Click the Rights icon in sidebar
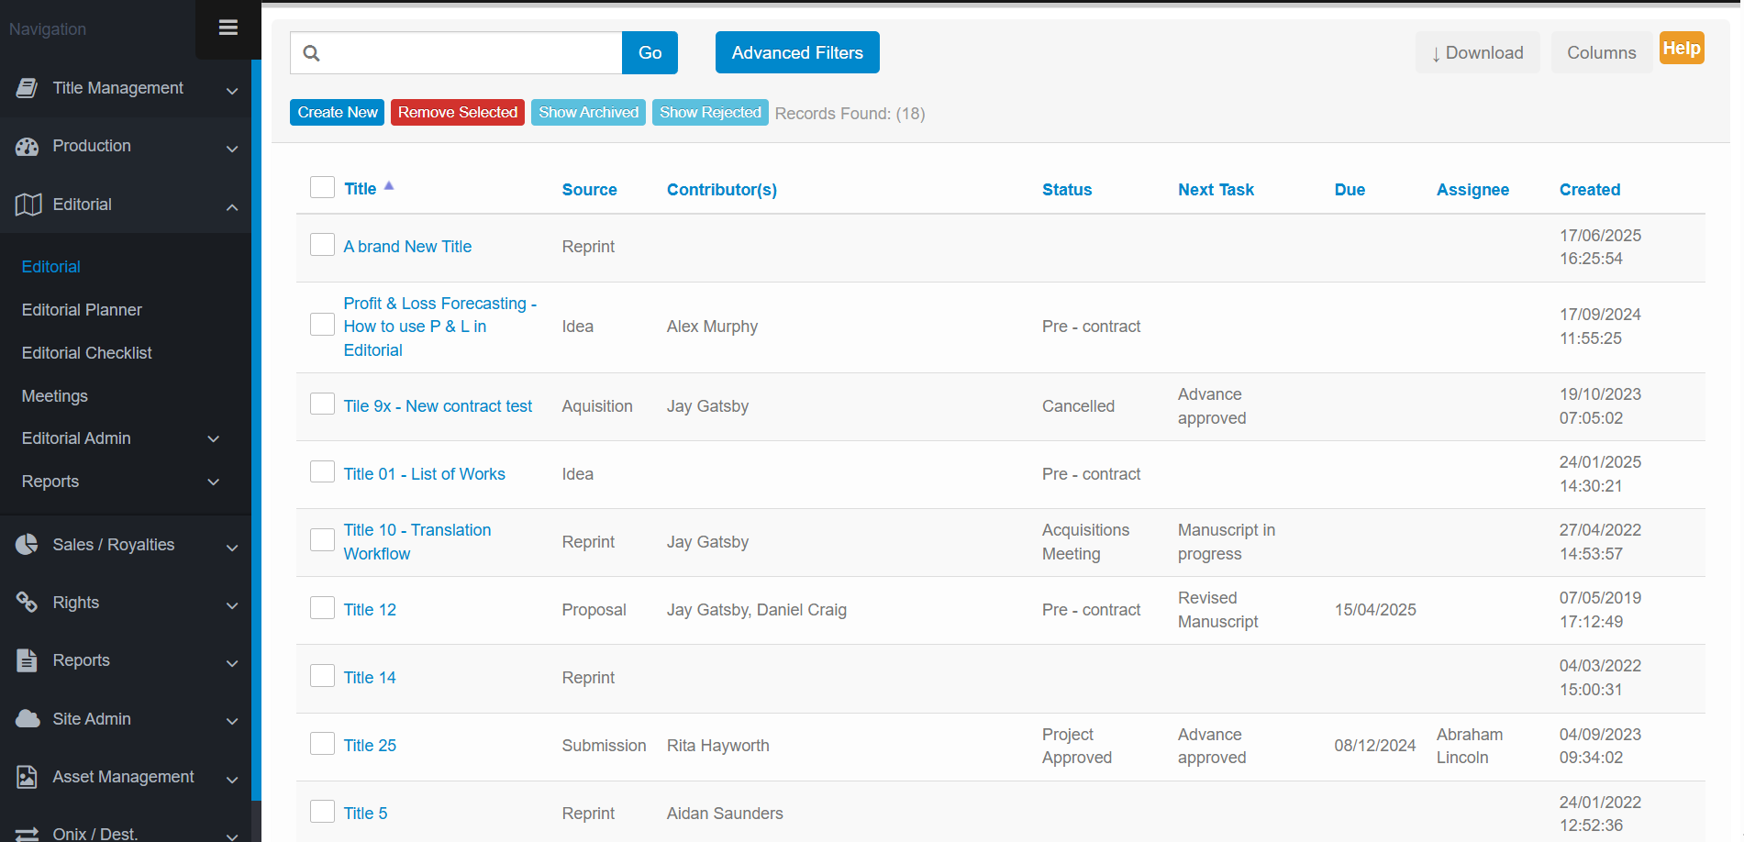Image resolution: width=1744 pixels, height=842 pixels. click(28, 603)
